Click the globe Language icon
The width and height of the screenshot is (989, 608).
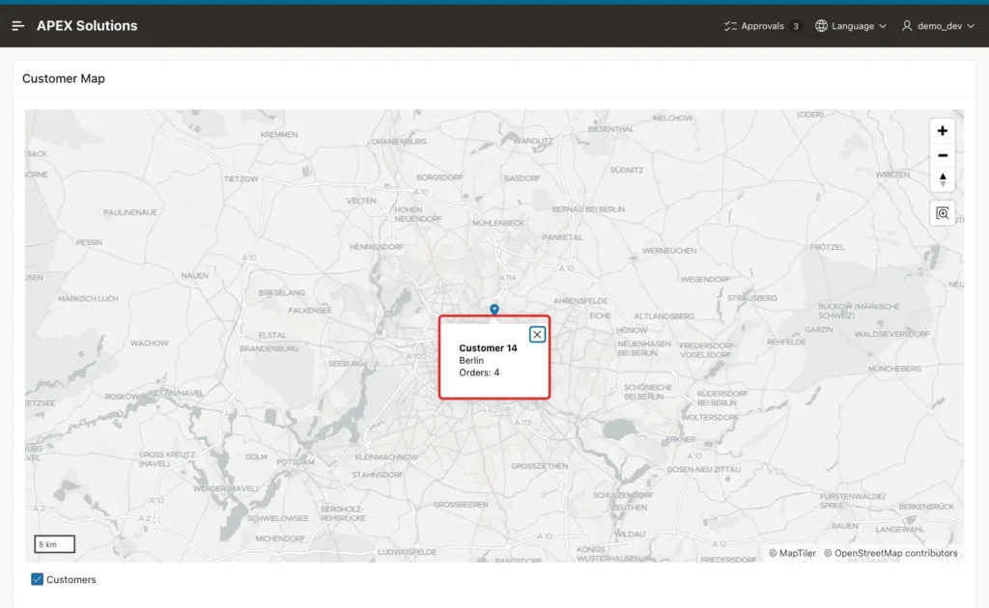click(x=821, y=26)
